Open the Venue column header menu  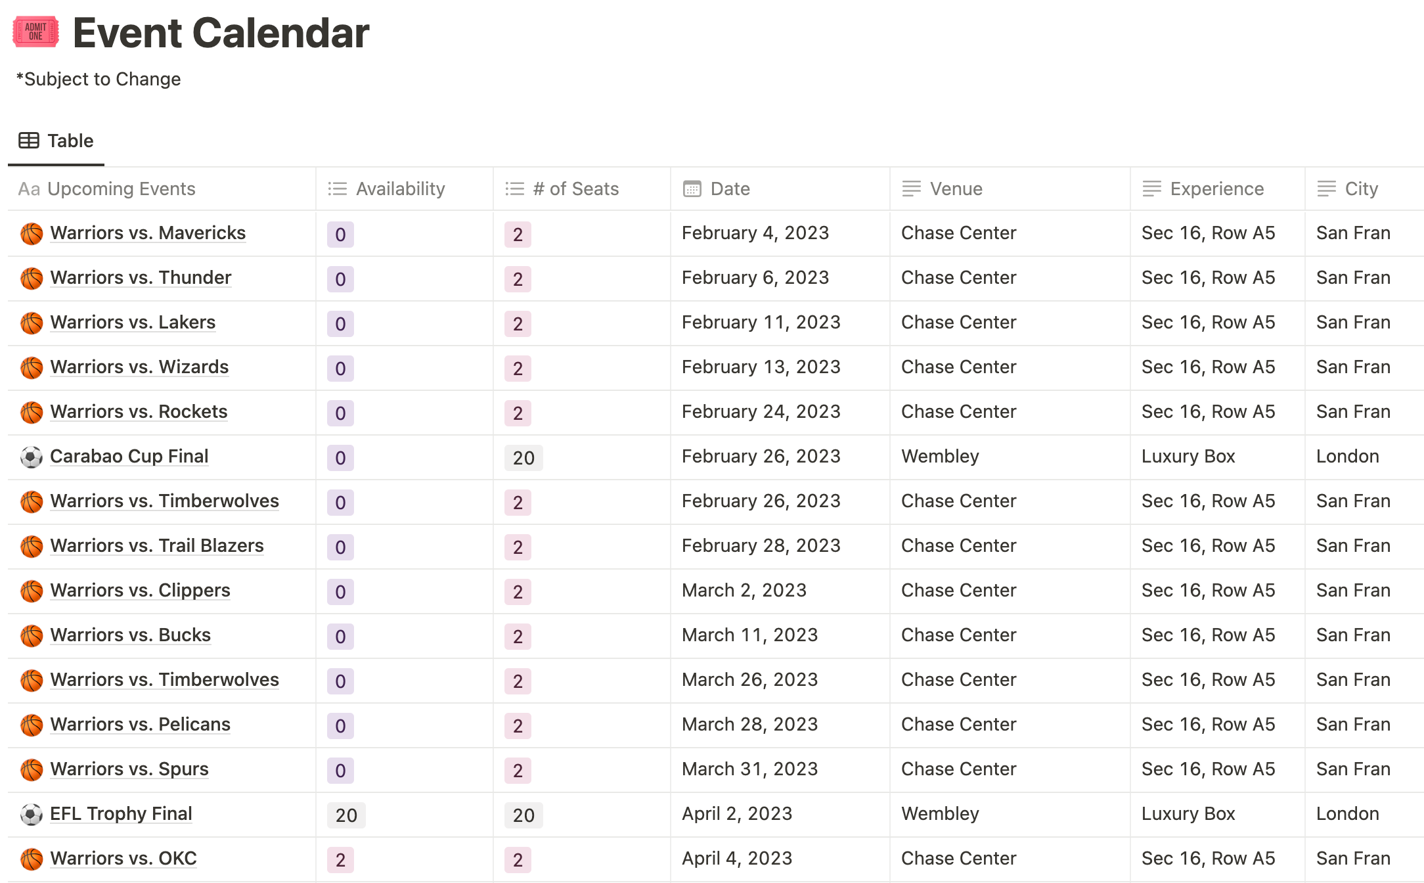tap(1010, 189)
